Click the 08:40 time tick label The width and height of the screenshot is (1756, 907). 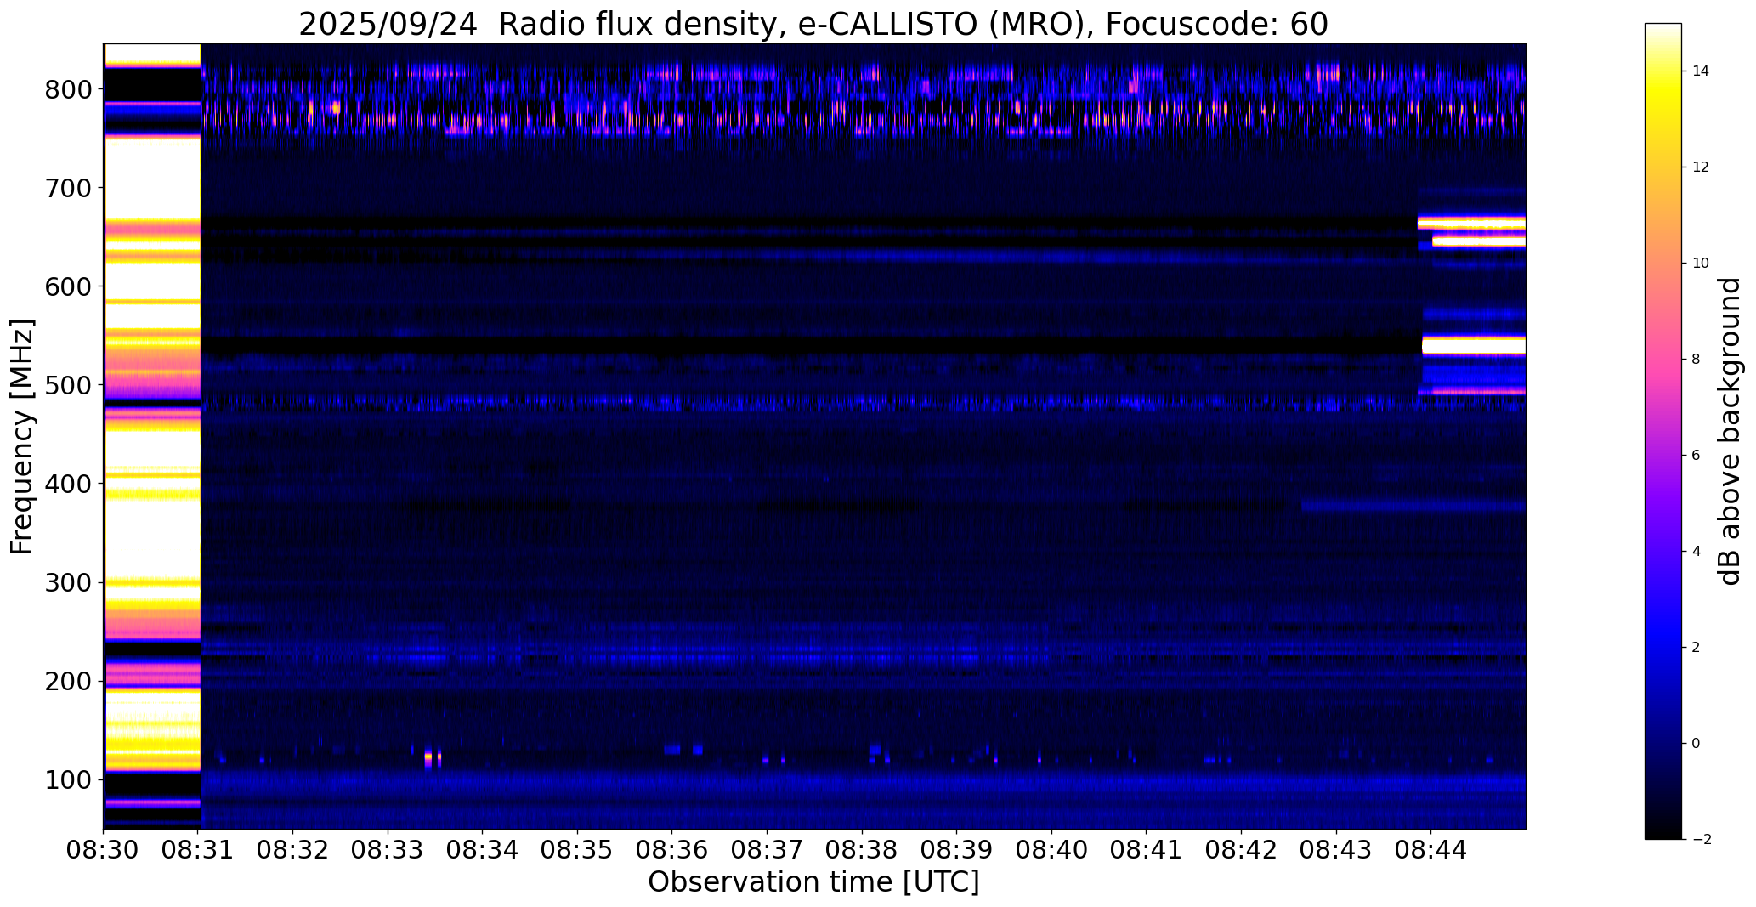coord(1051,850)
